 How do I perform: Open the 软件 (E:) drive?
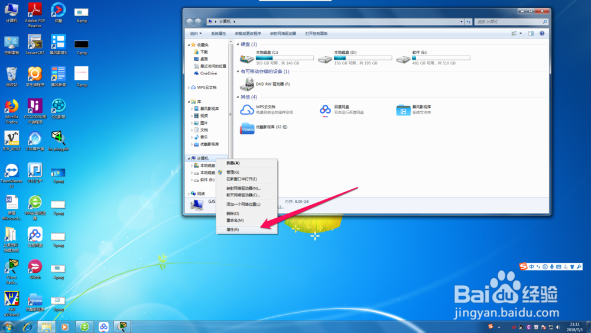pos(433,58)
